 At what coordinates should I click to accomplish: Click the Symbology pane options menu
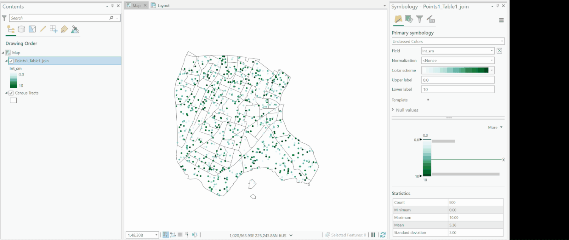pyautogui.click(x=501, y=20)
